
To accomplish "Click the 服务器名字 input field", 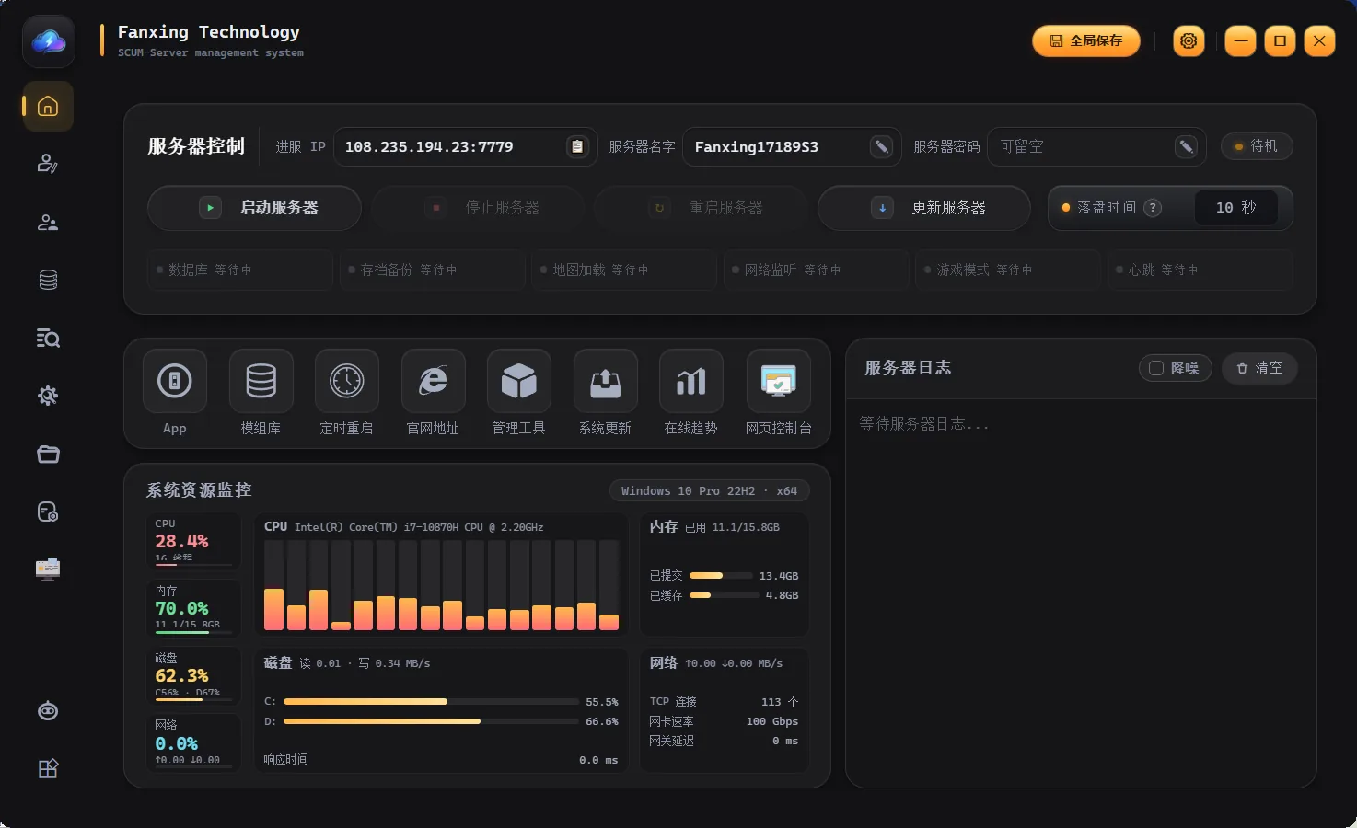I will coord(790,146).
